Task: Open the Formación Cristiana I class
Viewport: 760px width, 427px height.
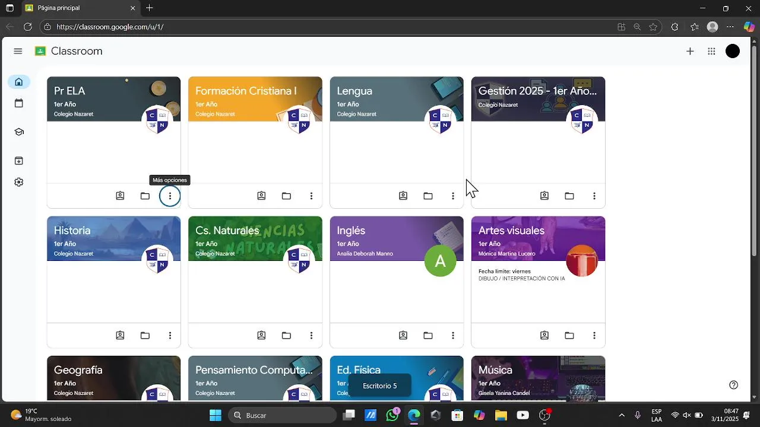Action: pos(246,91)
